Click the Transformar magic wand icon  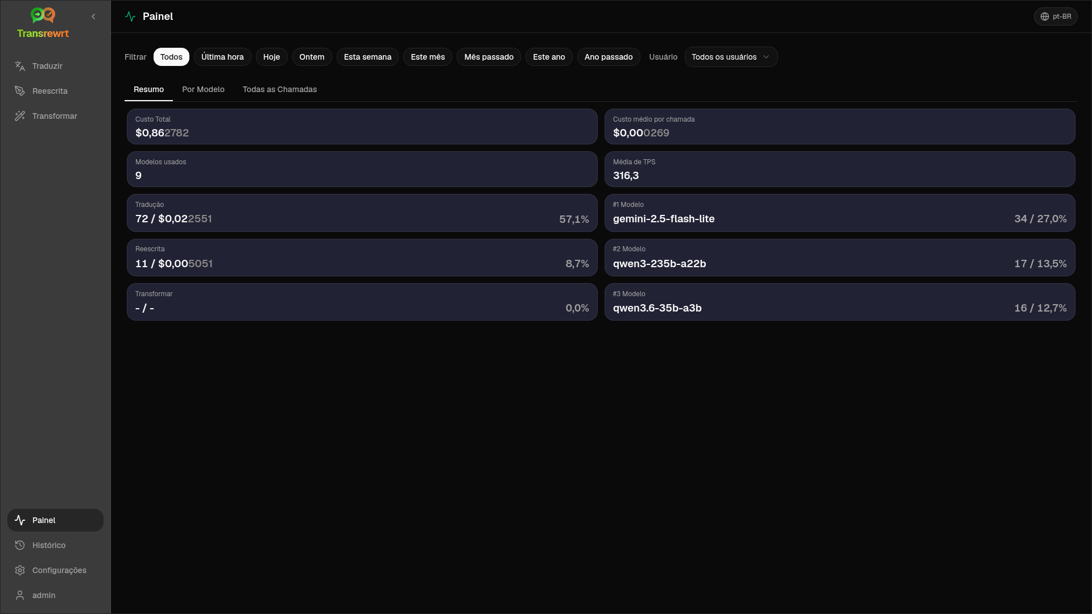click(20, 116)
